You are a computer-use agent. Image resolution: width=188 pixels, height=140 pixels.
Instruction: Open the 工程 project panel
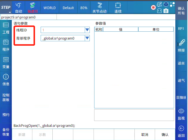[6, 28]
